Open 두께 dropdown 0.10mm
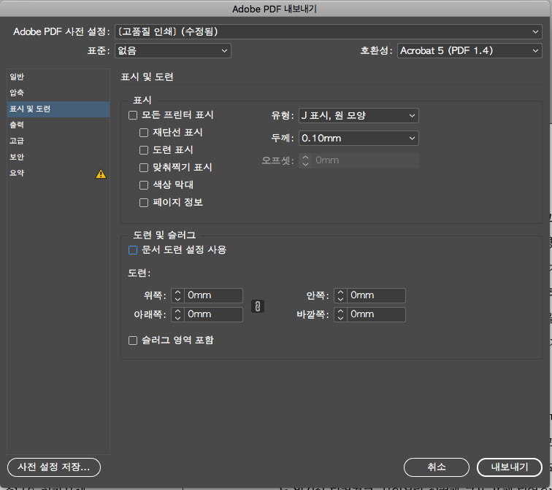 [359, 138]
